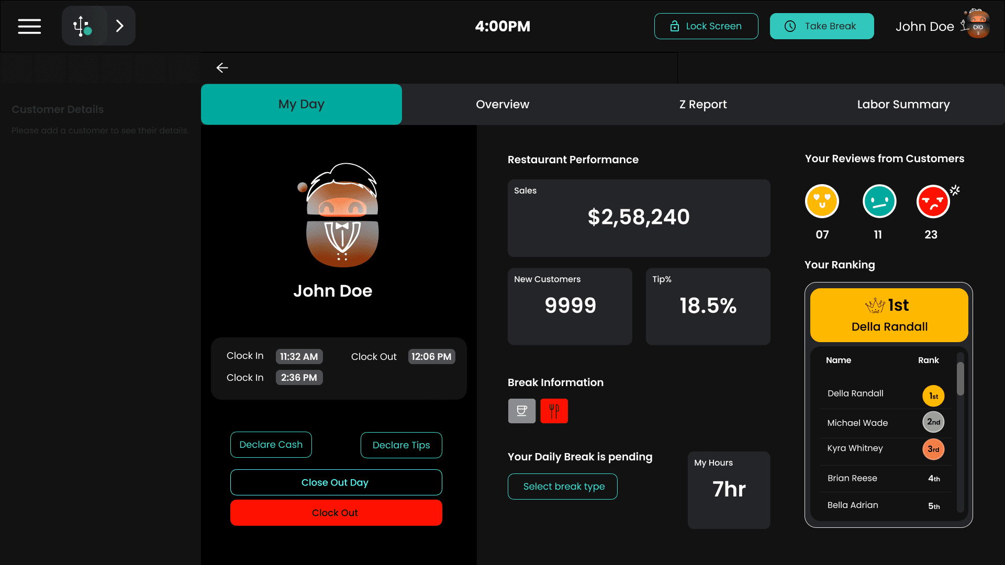The width and height of the screenshot is (1005, 565).
Task: Expand the right chevron next to USB icon
Action: tap(120, 26)
